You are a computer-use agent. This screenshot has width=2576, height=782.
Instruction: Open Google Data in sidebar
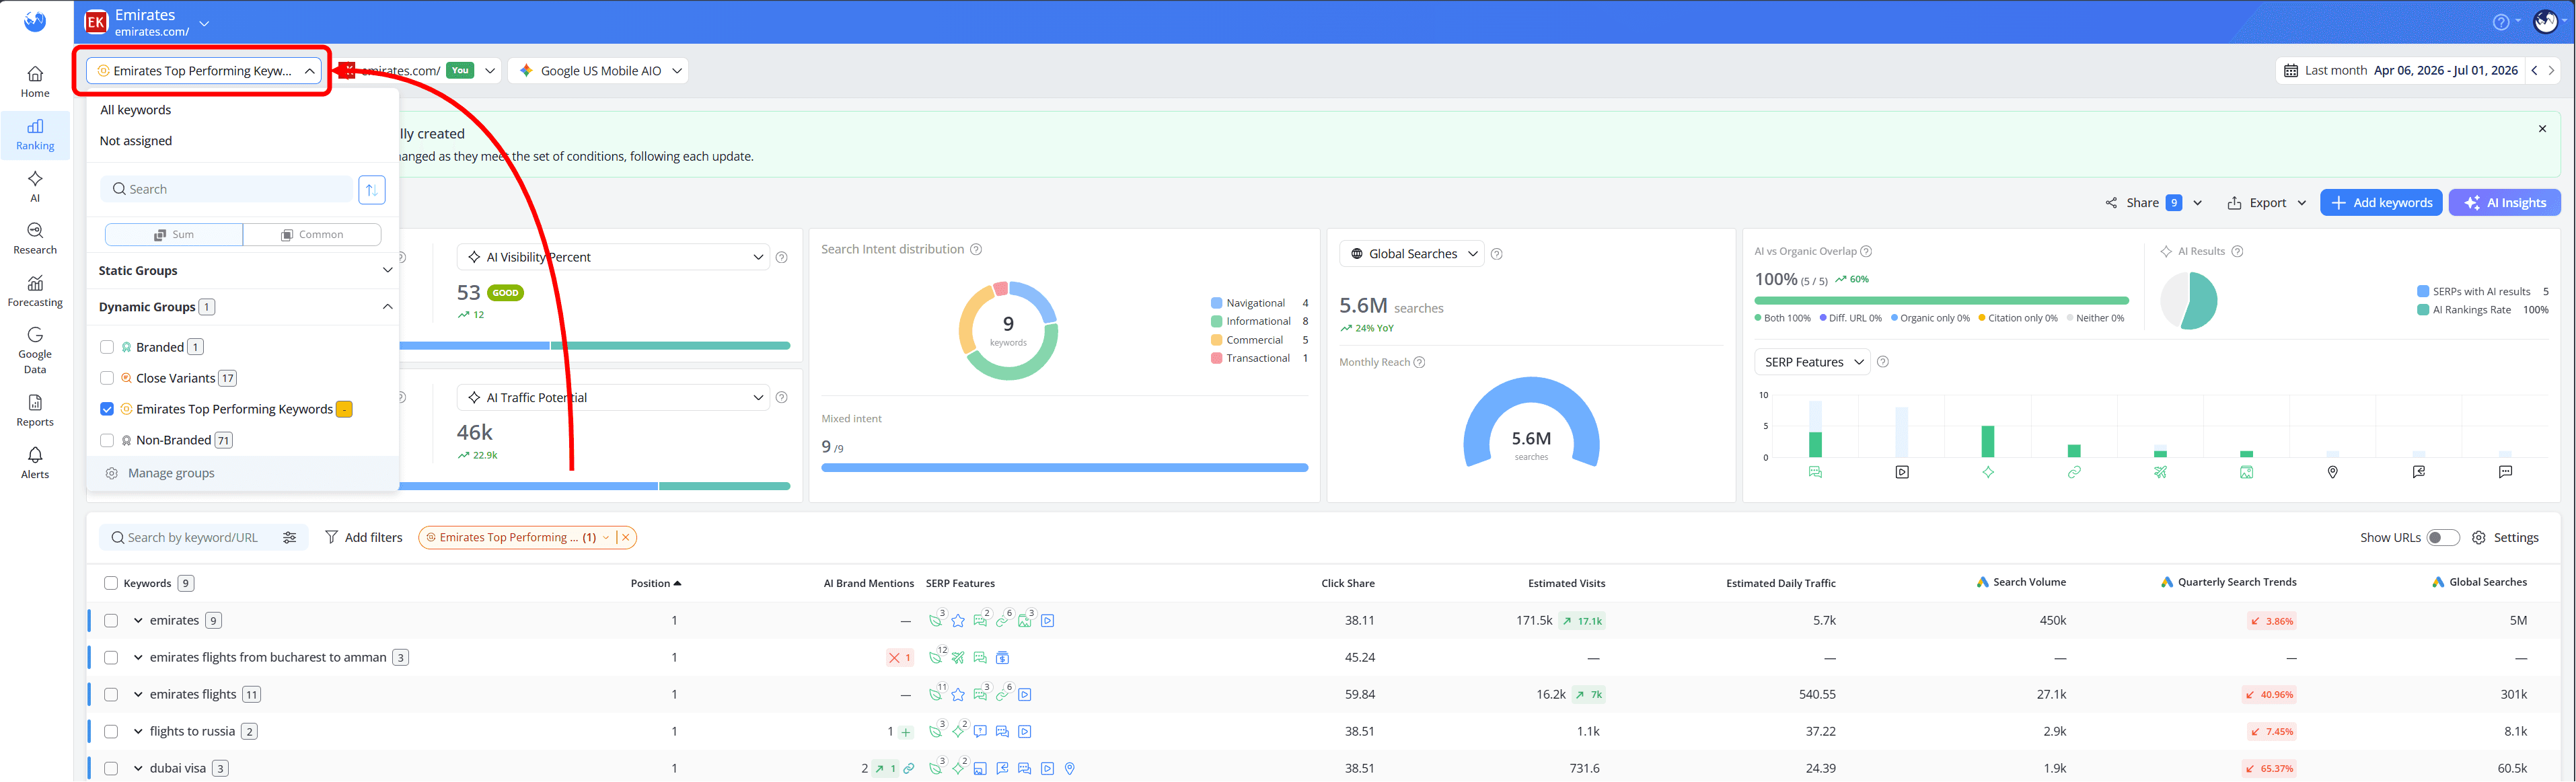pyautogui.click(x=35, y=350)
